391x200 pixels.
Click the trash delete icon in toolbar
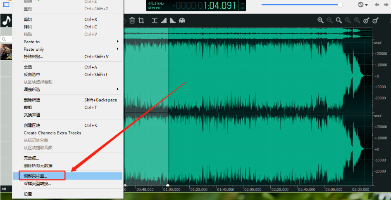pyautogui.click(x=132, y=20)
